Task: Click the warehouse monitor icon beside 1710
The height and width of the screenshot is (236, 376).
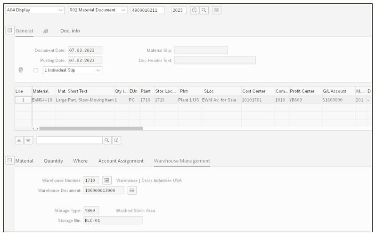Action: point(107,181)
